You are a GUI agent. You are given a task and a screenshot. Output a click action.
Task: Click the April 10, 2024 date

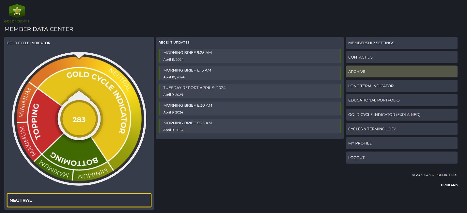(174, 77)
